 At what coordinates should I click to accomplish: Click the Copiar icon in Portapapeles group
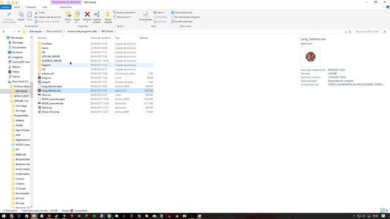(x=21, y=15)
